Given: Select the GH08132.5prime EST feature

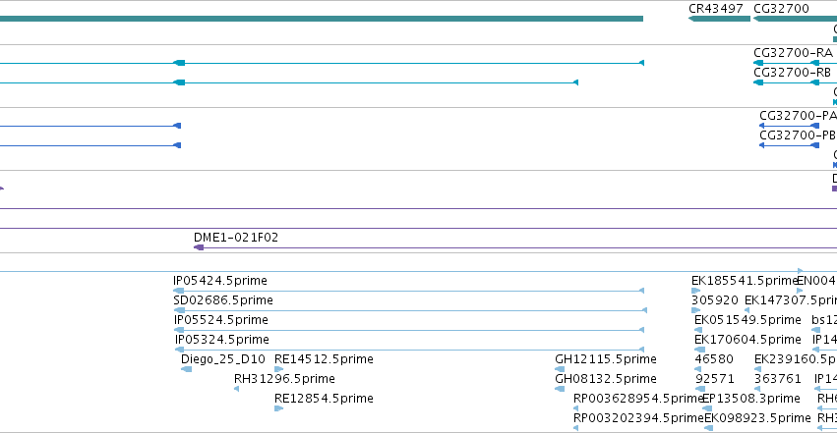Looking at the screenshot, I should point(560,389).
